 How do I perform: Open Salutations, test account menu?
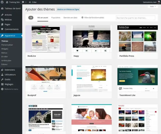(151, 2)
